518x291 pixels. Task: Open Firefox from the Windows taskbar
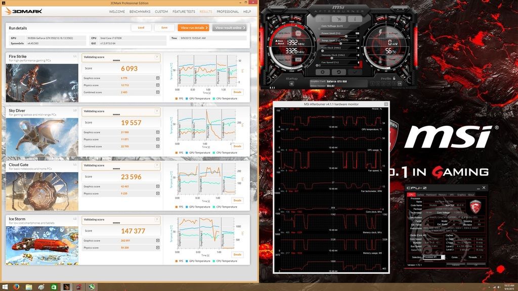click(x=16, y=286)
